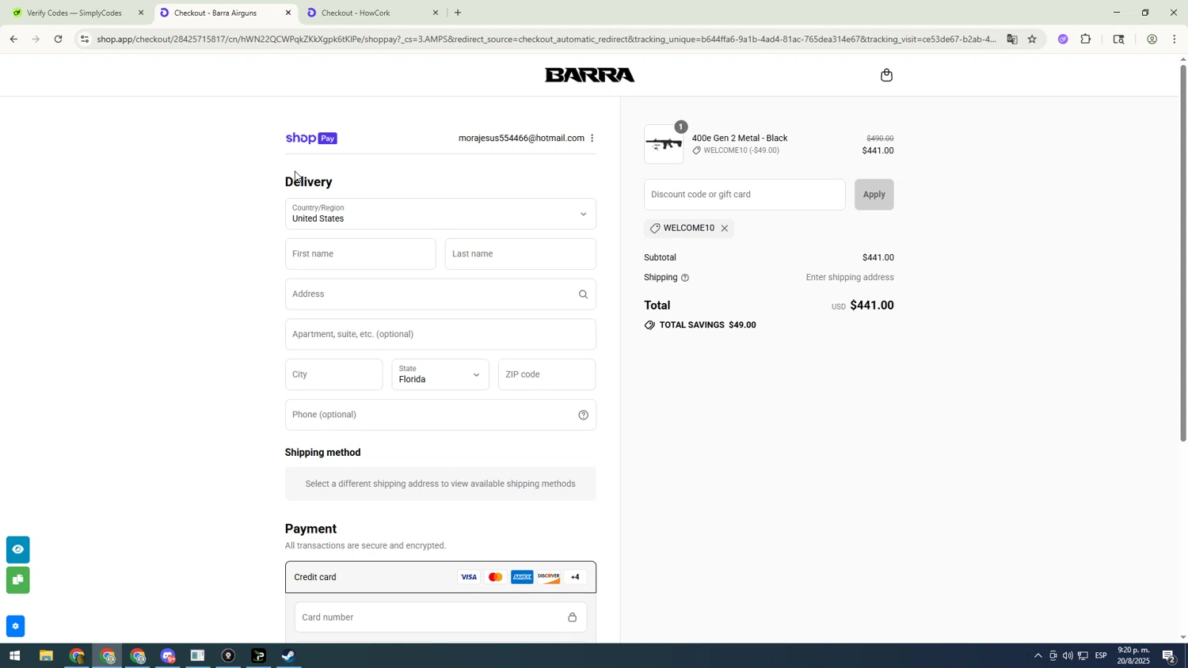This screenshot has height=668, width=1188.
Task: Open a new browser tab
Action: (x=458, y=13)
